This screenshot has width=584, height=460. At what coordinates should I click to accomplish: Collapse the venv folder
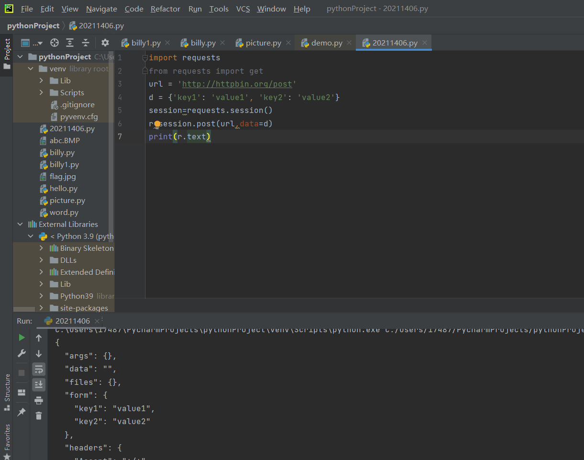(x=31, y=68)
